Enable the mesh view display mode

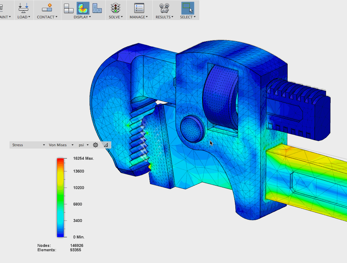click(97, 8)
